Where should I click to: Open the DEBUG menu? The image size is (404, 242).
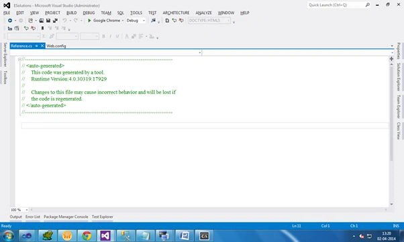[x=89, y=13]
